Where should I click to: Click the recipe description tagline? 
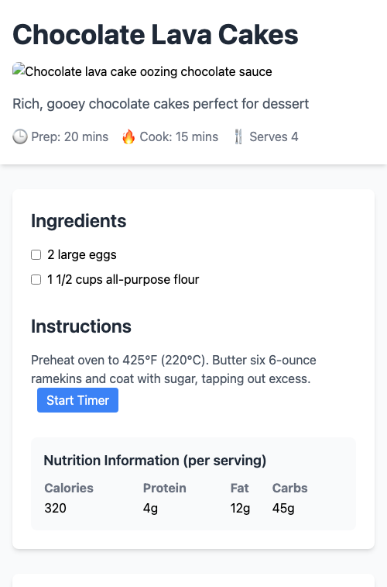[161, 104]
